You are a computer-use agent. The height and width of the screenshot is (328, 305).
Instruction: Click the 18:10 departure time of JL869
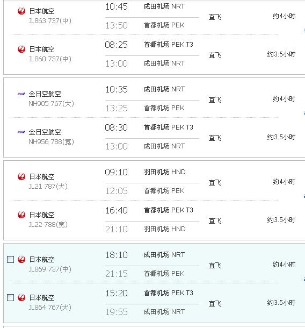point(117,255)
